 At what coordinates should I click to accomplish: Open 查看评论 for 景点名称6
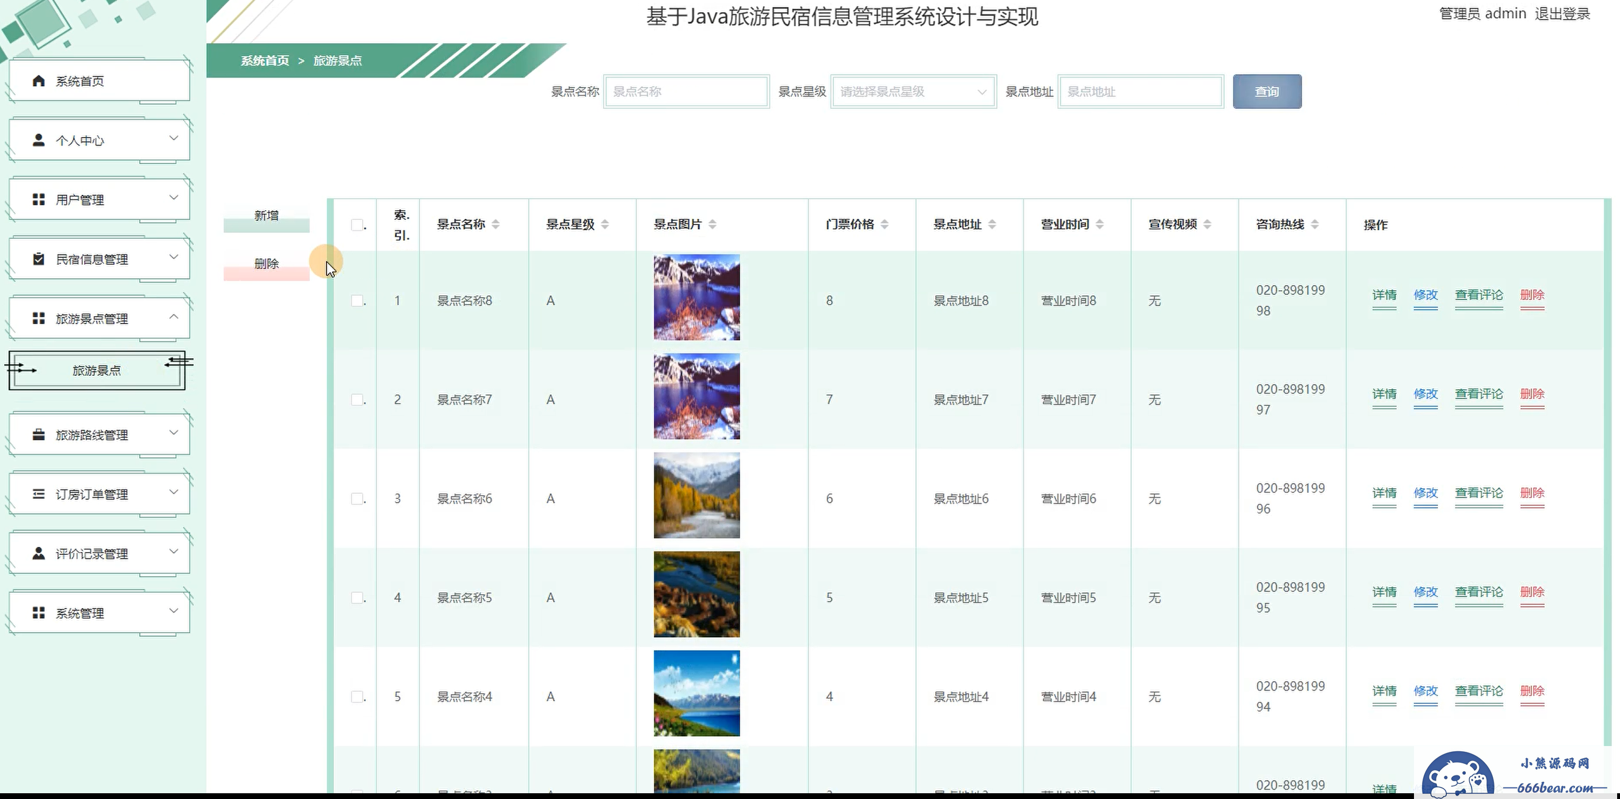point(1479,493)
